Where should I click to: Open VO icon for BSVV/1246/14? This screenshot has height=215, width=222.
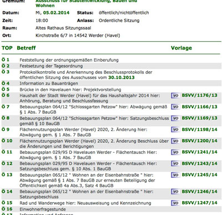coord(175,192)
